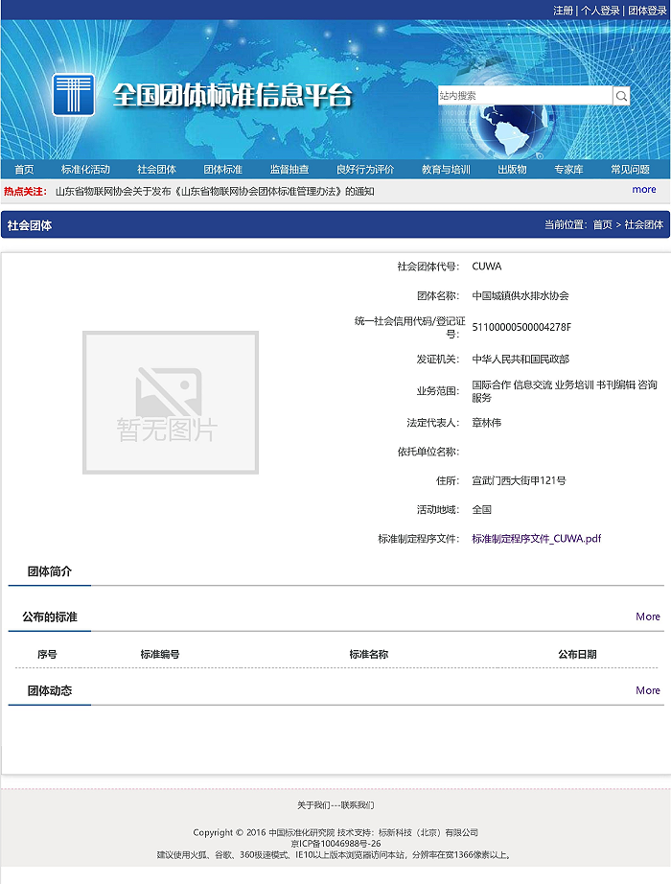This screenshot has height=884, width=671.
Task: Switch to the 团体简介 tab
Action: tap(49, 571)
